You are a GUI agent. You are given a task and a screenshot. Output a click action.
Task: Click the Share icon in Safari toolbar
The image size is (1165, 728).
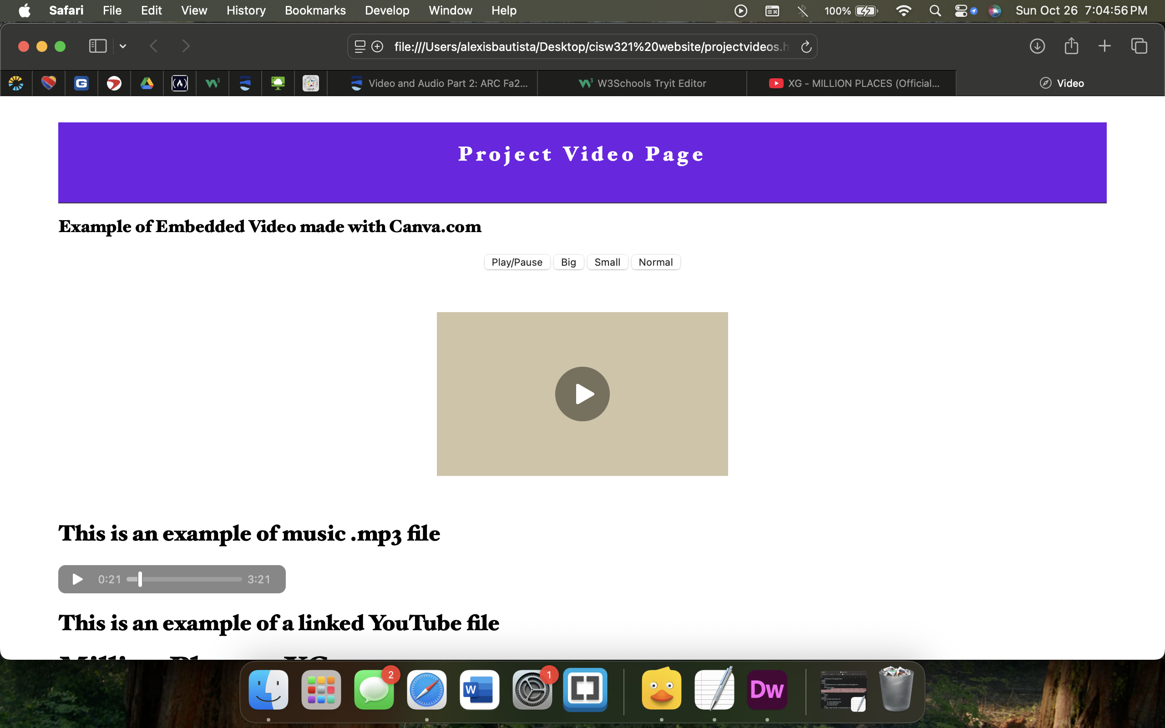1071,46
